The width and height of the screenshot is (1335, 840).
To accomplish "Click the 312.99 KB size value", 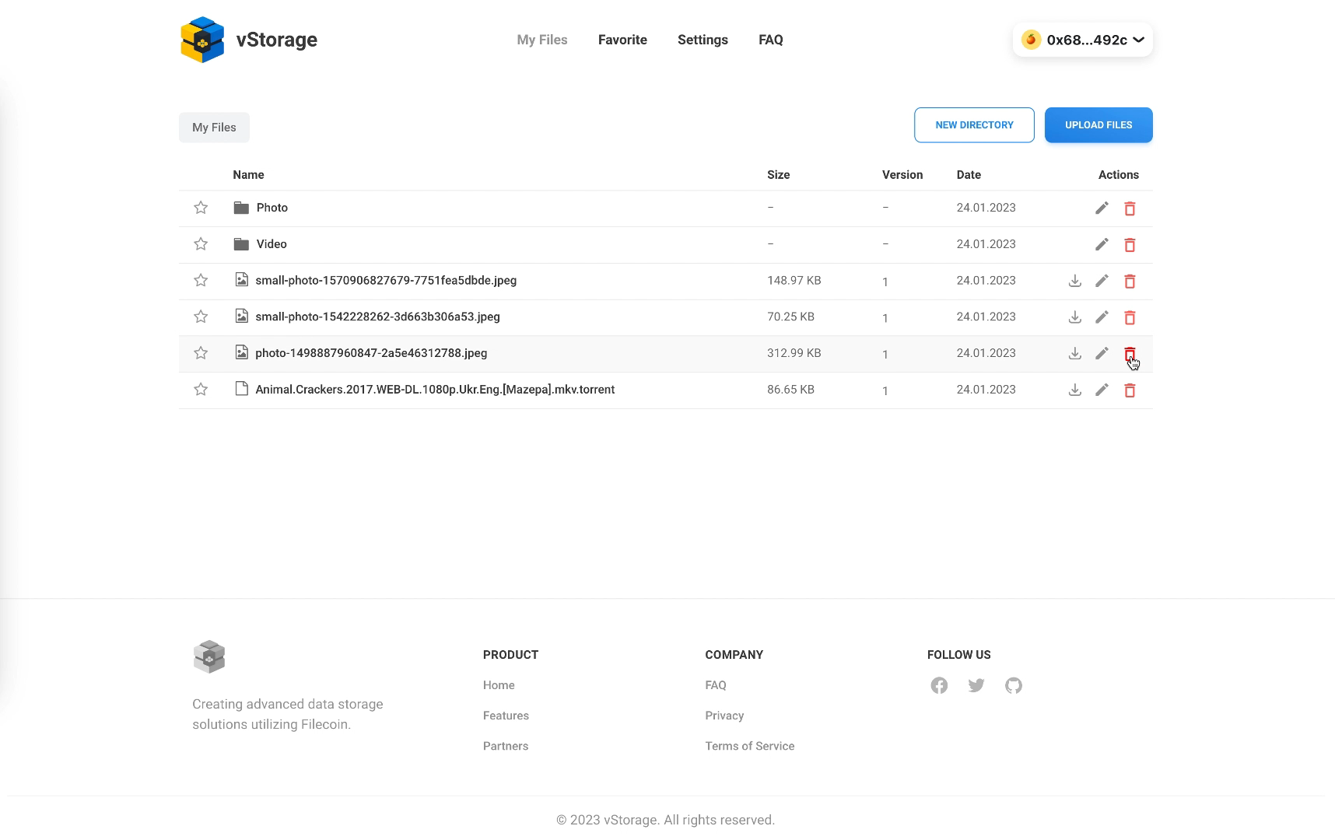I will 794,353.
